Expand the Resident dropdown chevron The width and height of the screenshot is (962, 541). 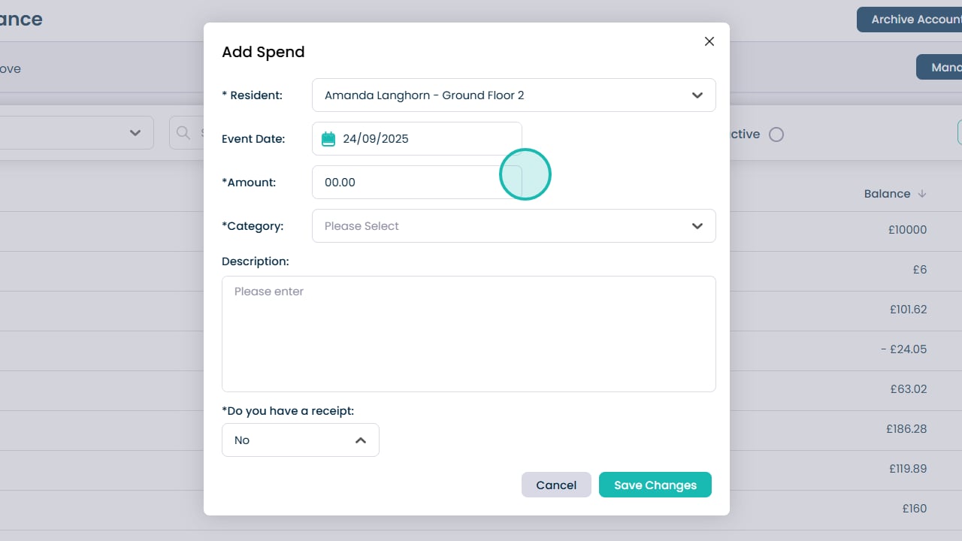(697, 95)
